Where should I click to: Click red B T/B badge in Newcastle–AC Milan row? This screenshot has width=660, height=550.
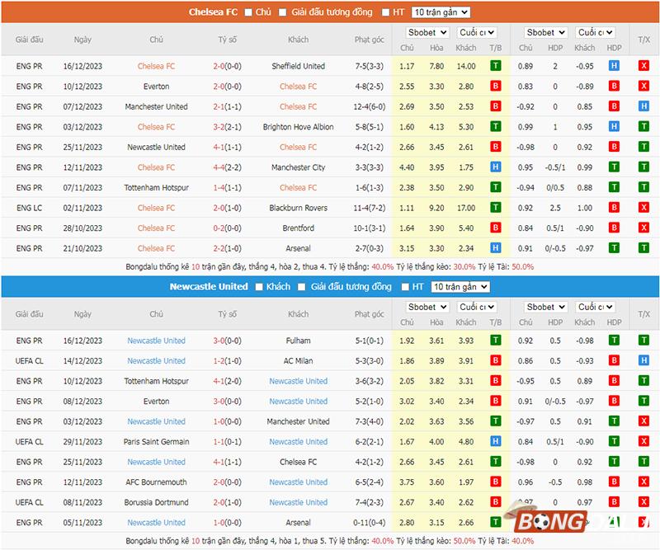[x=495, y=361]
